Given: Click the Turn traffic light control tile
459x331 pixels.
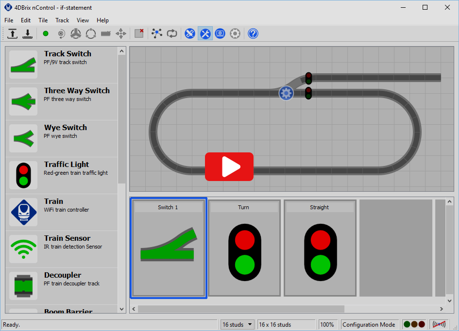Looking at the screenshot, I should 244,248.
